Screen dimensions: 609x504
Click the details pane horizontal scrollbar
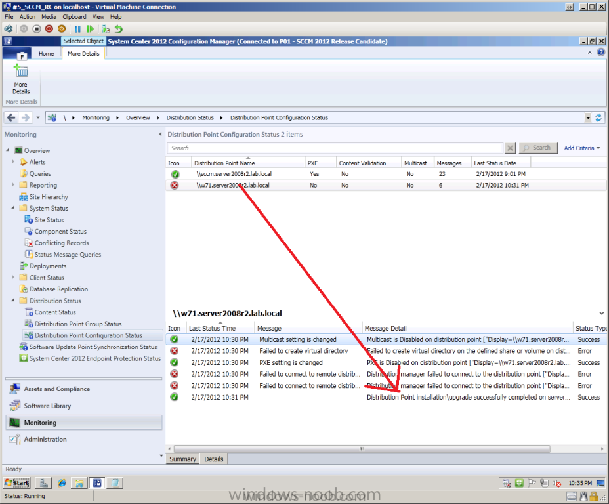tap(362, 449)
